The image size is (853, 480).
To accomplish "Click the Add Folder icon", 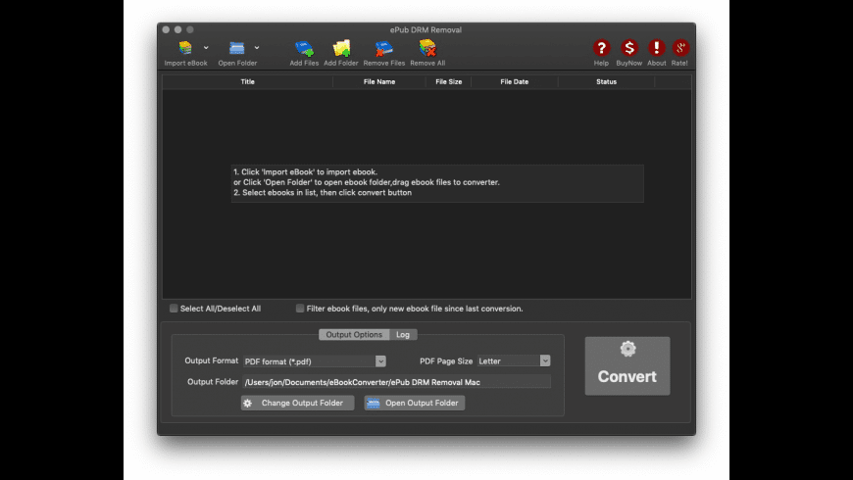I will pos(341,48).
